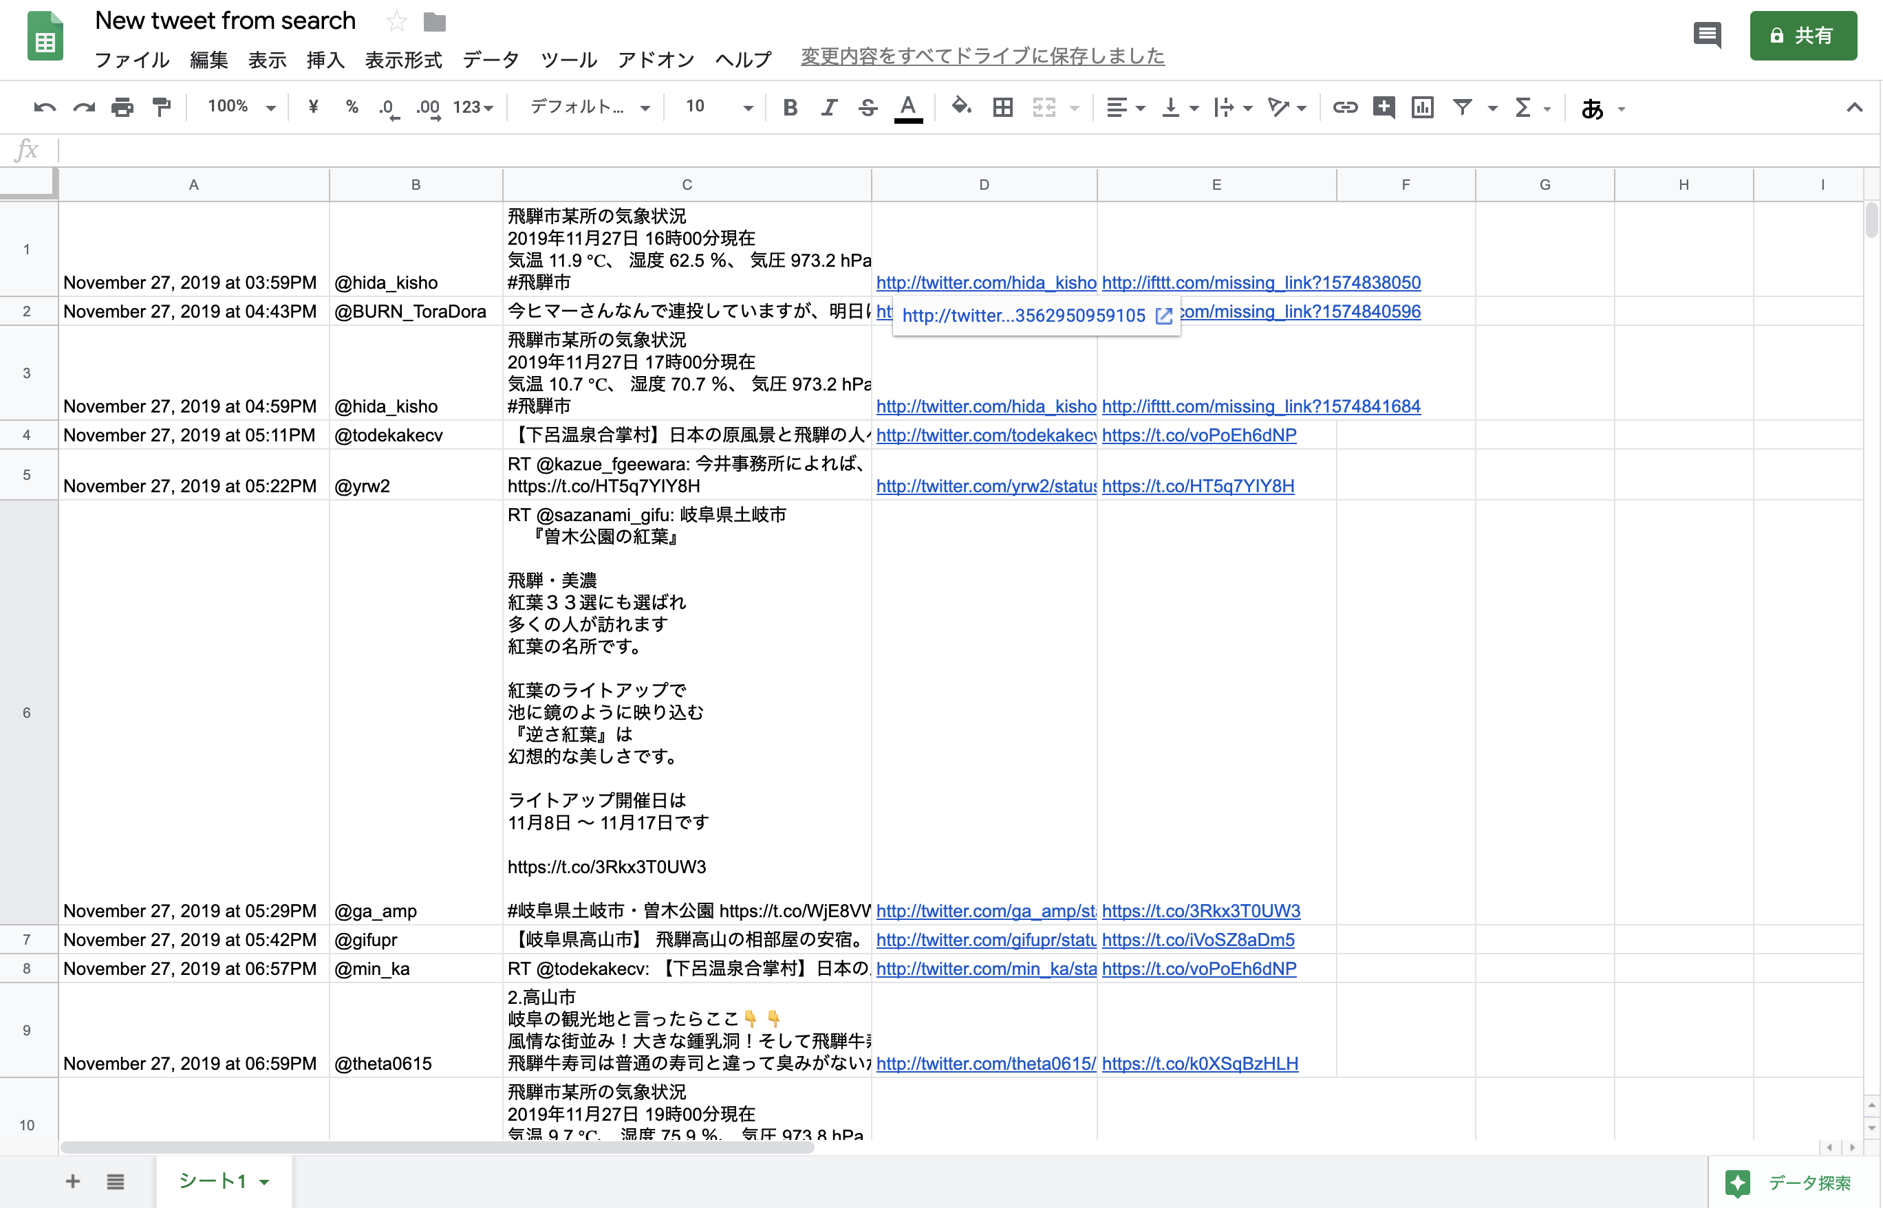Click the green 共有 share button
Viewport: 1883px width, 1208px height.
[x=1803, y=36]
